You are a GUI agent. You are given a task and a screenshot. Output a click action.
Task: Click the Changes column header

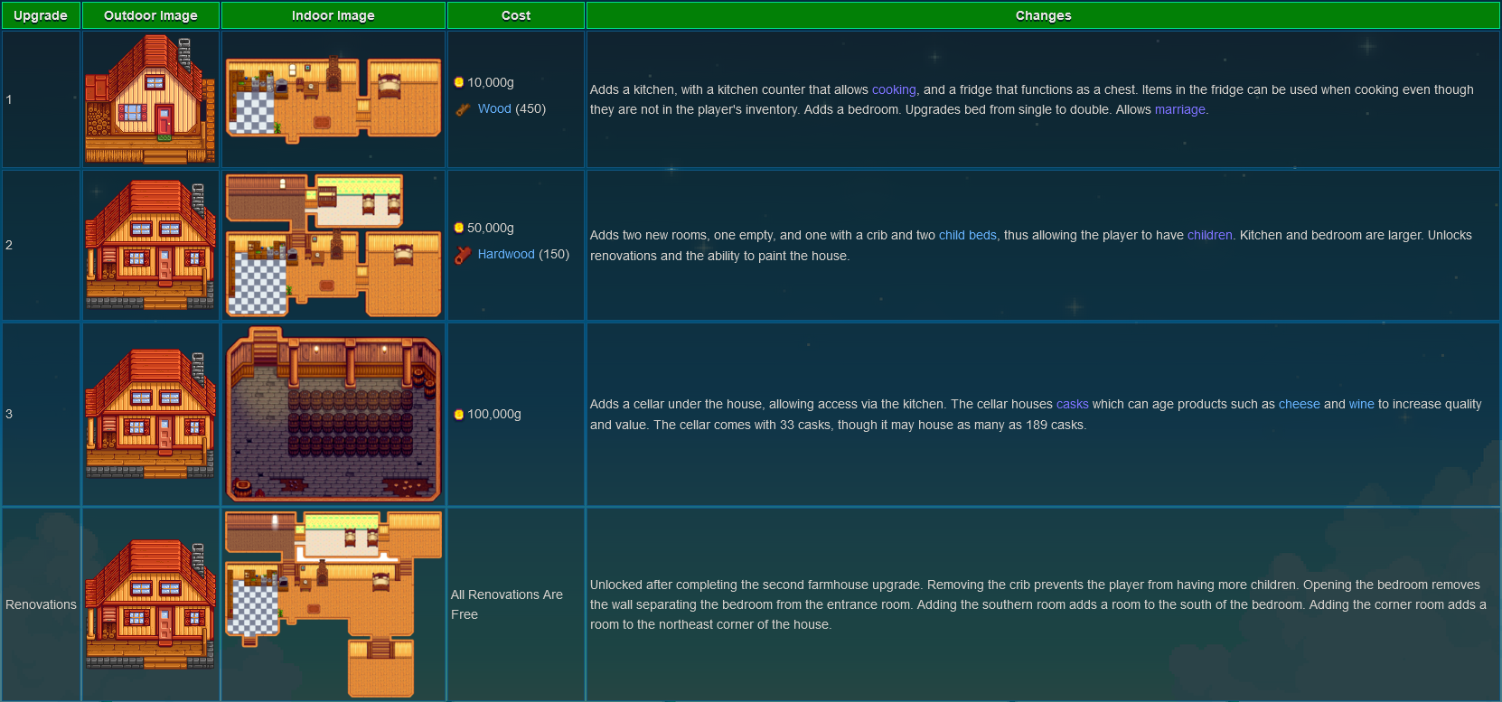click(1044, 15)
